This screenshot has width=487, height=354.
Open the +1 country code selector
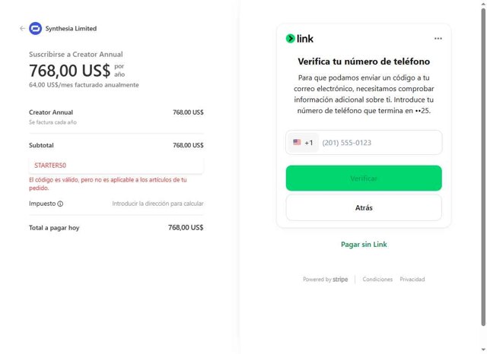click(x=303, y=142)
